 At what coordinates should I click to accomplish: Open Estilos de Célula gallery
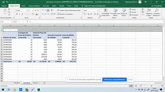tap(124, 12)
